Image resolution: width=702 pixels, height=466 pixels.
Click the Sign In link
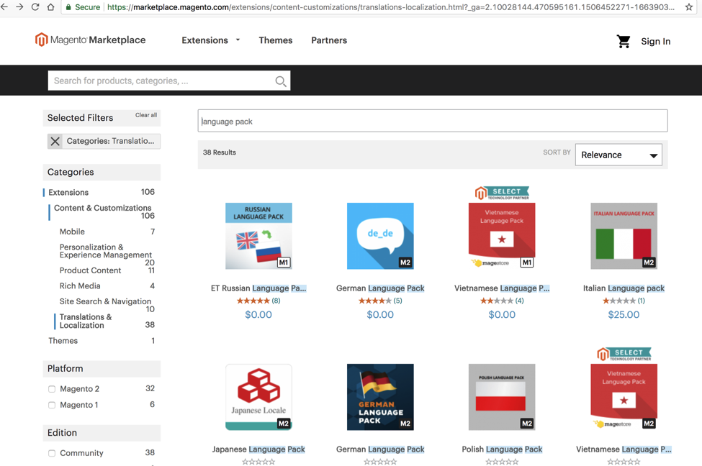click(x=655, y=41)
